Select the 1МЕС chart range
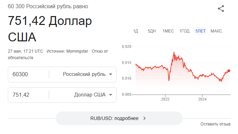Image resolution: width=238 pixels, height=134 pixels. [168, 31]
